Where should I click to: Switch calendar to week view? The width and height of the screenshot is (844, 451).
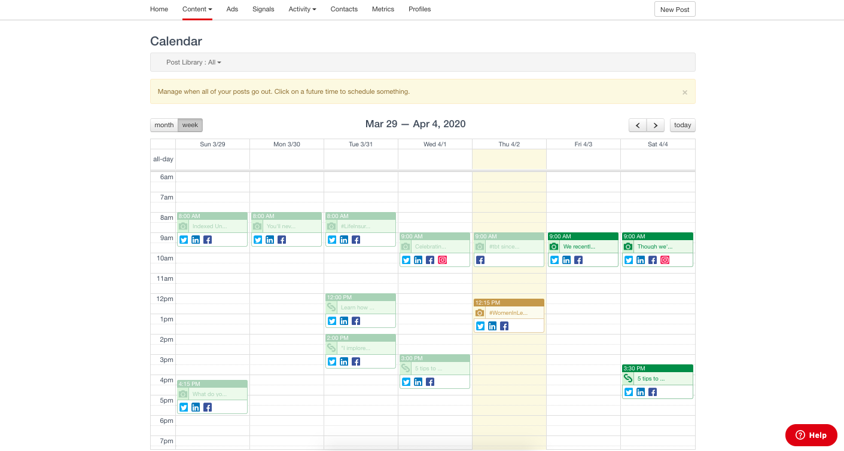[x=190, y=125]
